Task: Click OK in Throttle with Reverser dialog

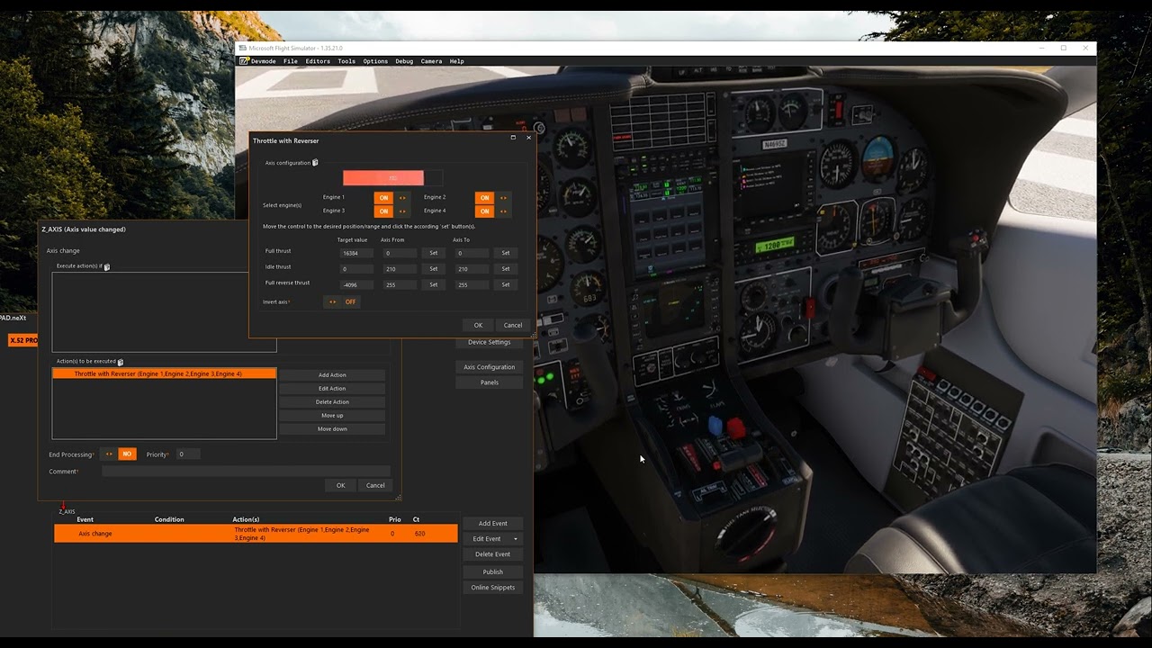Action: click(x=478, y=325)
